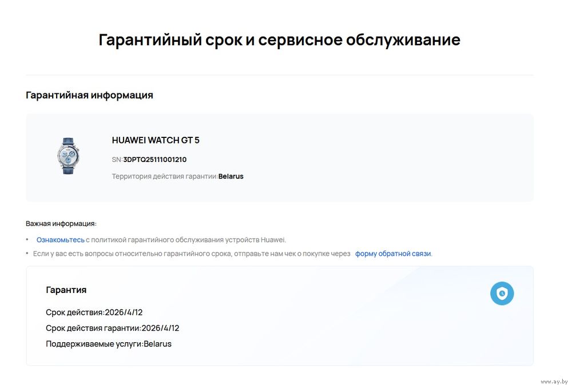Click the Гарантийная информация heading
The height and width of the screenshot is (388, 572).
89,95
